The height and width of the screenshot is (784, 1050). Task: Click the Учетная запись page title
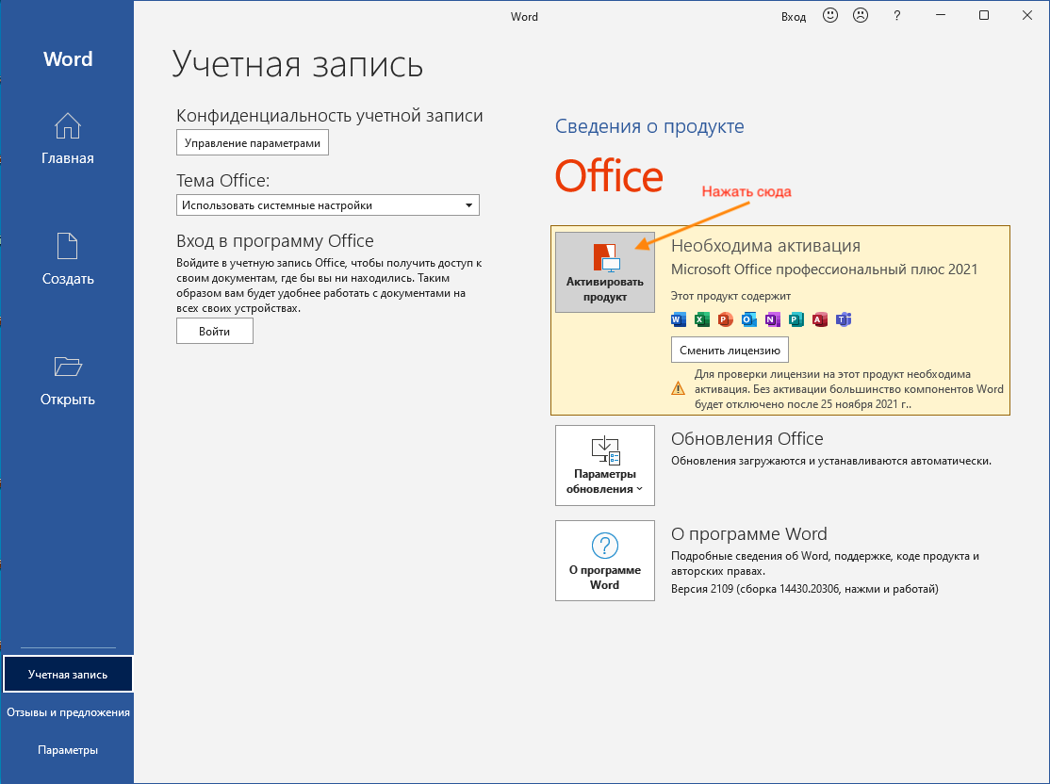[297, 65]
